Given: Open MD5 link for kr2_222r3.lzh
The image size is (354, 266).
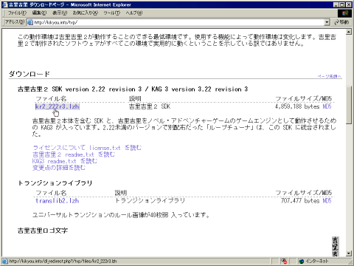Looking at the screenshot, I should pyautogui.click(x=327, y=106).
